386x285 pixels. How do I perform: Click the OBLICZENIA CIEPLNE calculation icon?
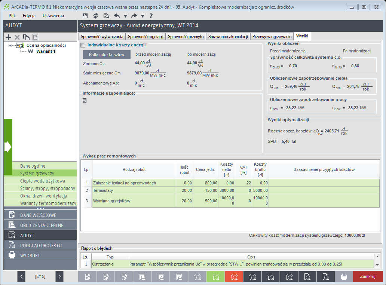tap(12, 225)
